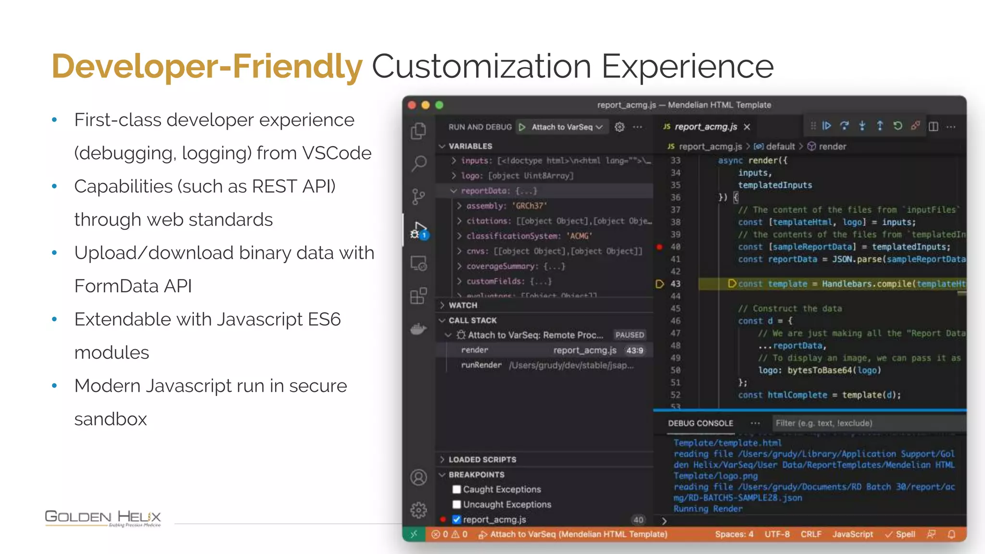Screen dimensions: 985x554
Task: Select the runRender call stack frame
Action: (544, 365)
